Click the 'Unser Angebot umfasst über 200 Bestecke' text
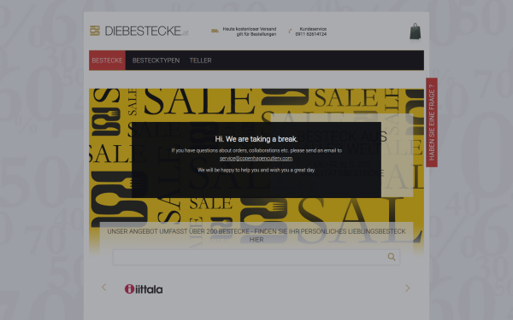 256,236
